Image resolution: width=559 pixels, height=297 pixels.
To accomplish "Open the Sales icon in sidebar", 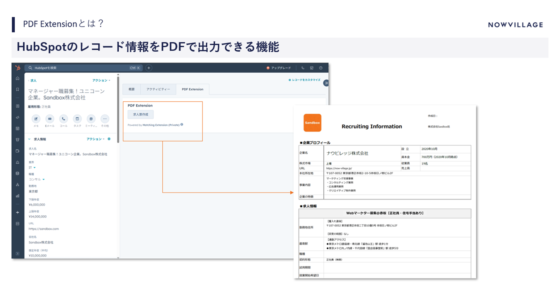I will pos(18,140).
